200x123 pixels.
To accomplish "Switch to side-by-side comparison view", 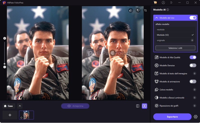I will [144, 106].
